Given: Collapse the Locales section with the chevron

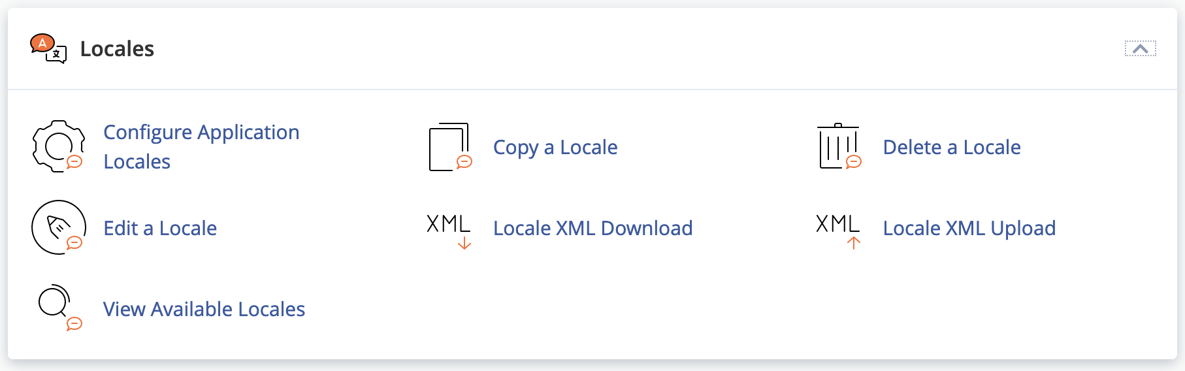Looking at the screenshot, I should coord(1140,49).
